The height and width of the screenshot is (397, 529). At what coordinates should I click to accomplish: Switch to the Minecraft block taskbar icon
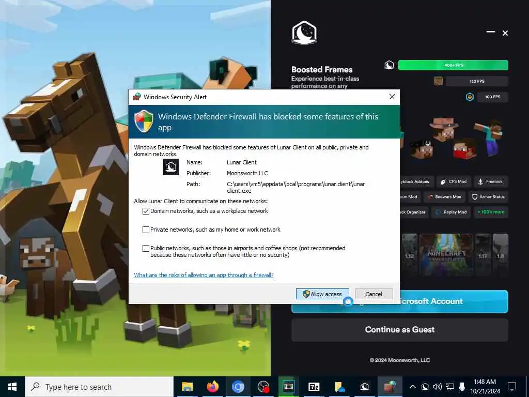coord(390,387)
